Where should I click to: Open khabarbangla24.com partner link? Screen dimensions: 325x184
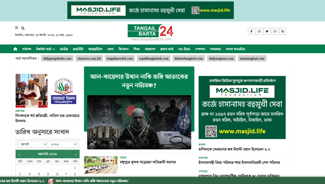tap(189, 58)
